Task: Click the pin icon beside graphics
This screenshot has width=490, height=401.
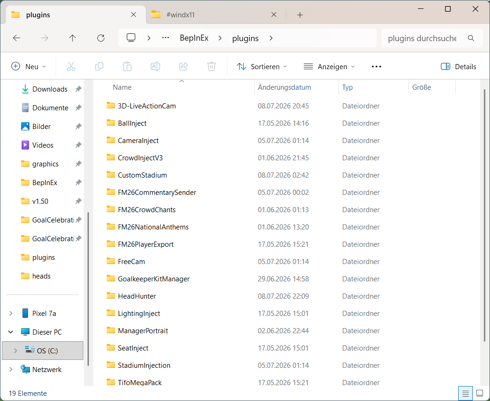Action: pyautogui.click(x=79, y=164)
